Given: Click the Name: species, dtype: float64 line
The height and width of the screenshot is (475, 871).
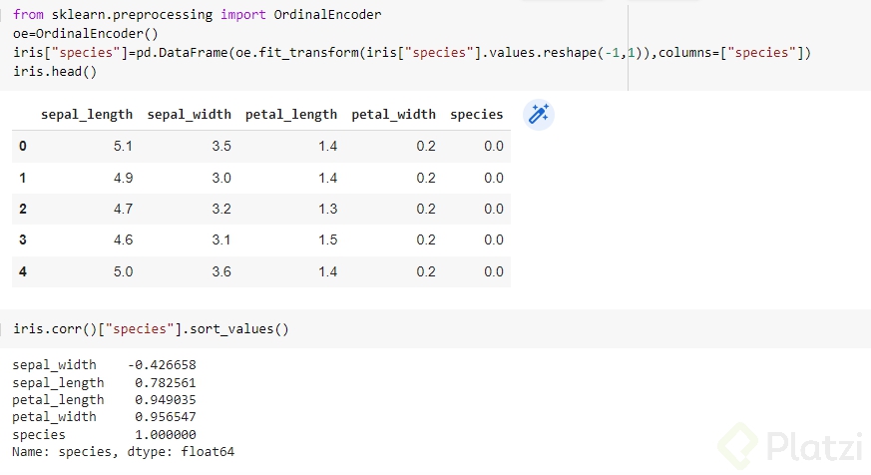Looking at the screenshot, I should click(x=124, y=452).
